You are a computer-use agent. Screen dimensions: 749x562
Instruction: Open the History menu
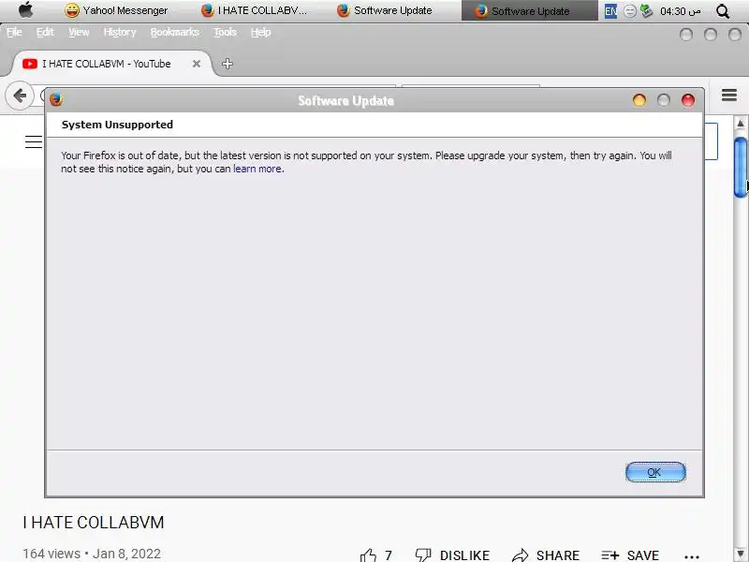[x=120, y=32]
